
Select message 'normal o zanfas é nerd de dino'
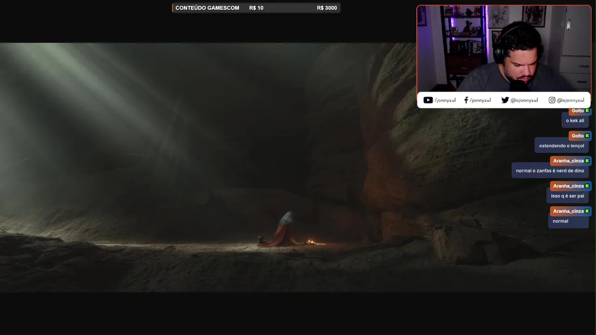coord(550,171)
